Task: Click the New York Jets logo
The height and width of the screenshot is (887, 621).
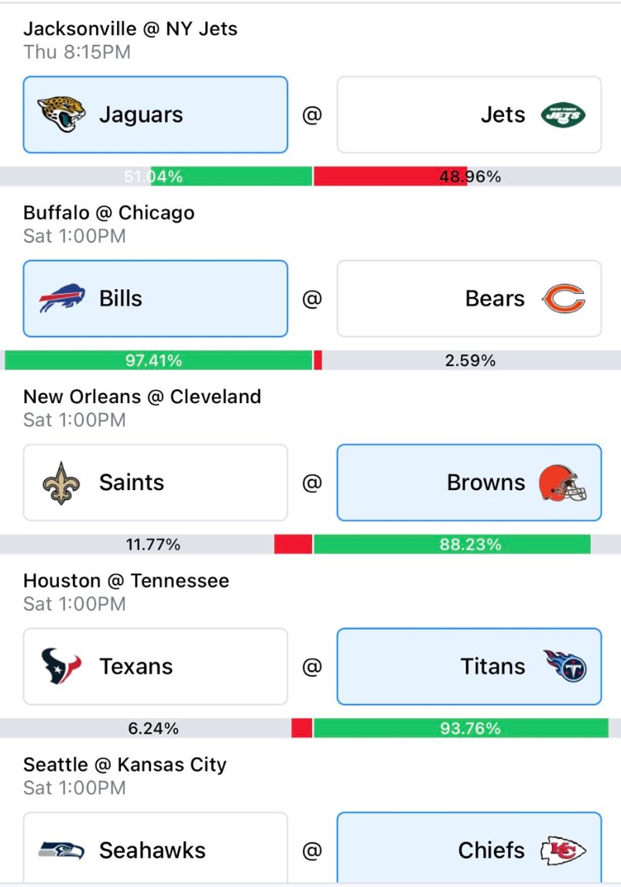Action: pyautogui.click(x=563, y=115)
